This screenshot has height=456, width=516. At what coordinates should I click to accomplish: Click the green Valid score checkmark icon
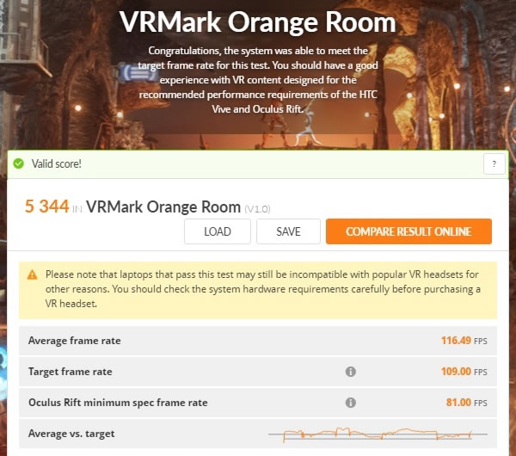[18, 163]
